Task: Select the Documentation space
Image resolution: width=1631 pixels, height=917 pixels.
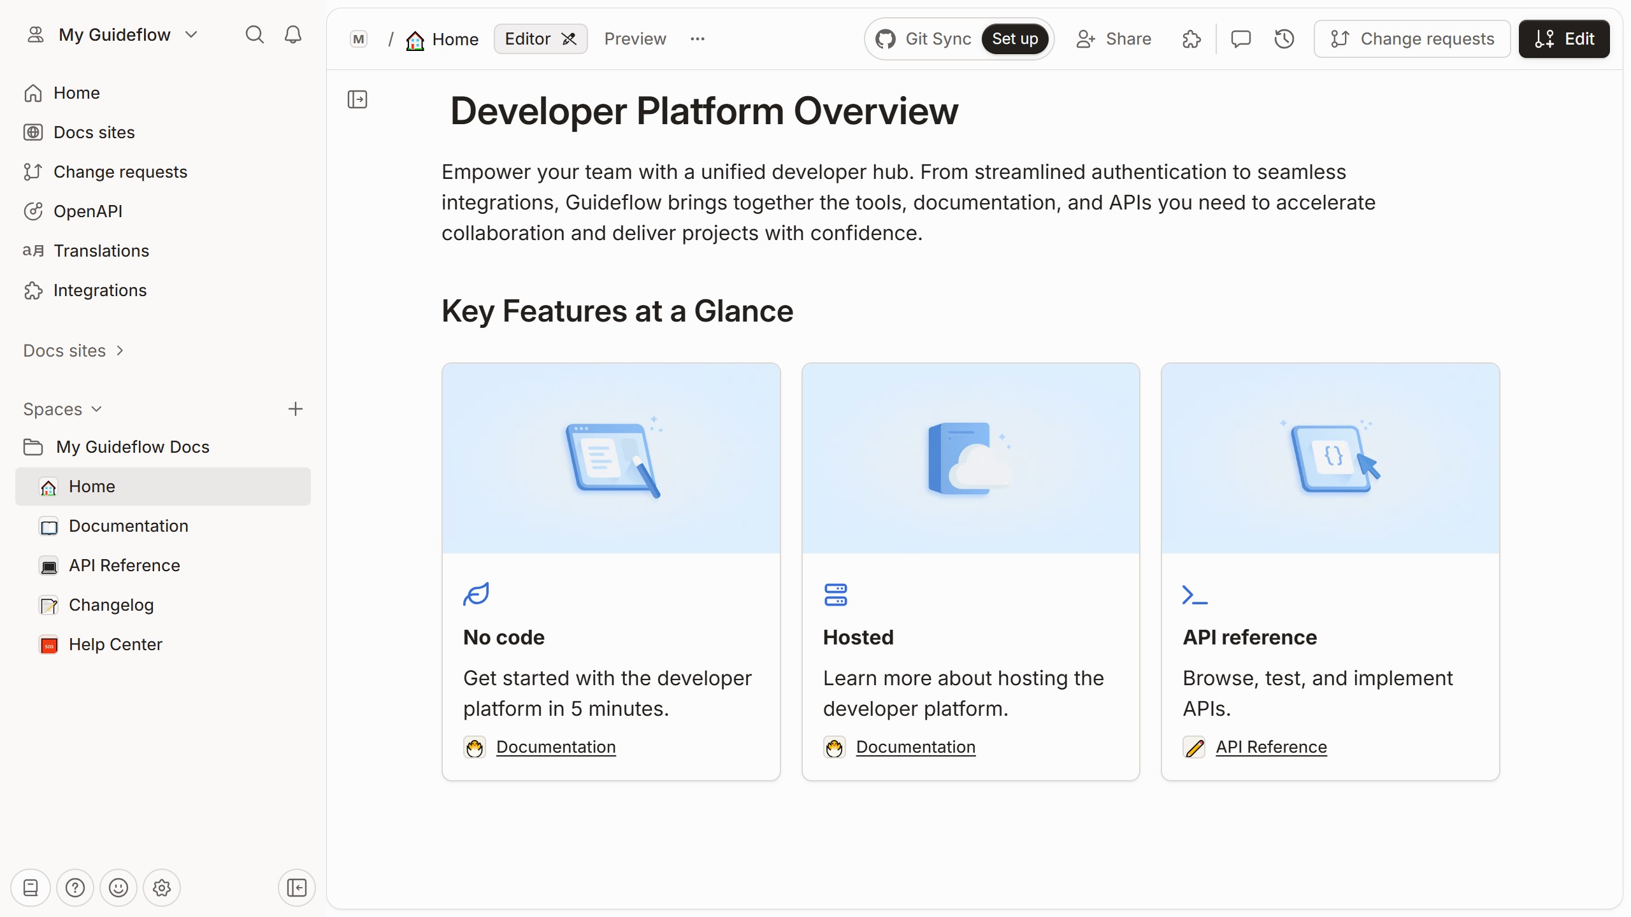Action: pos(163,526)
